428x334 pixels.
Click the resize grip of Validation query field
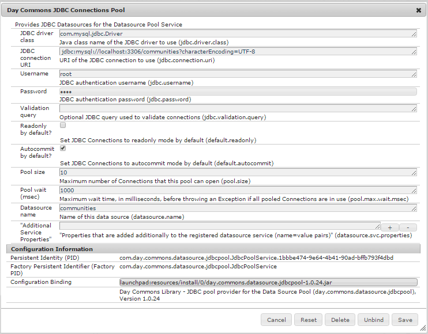414,109
